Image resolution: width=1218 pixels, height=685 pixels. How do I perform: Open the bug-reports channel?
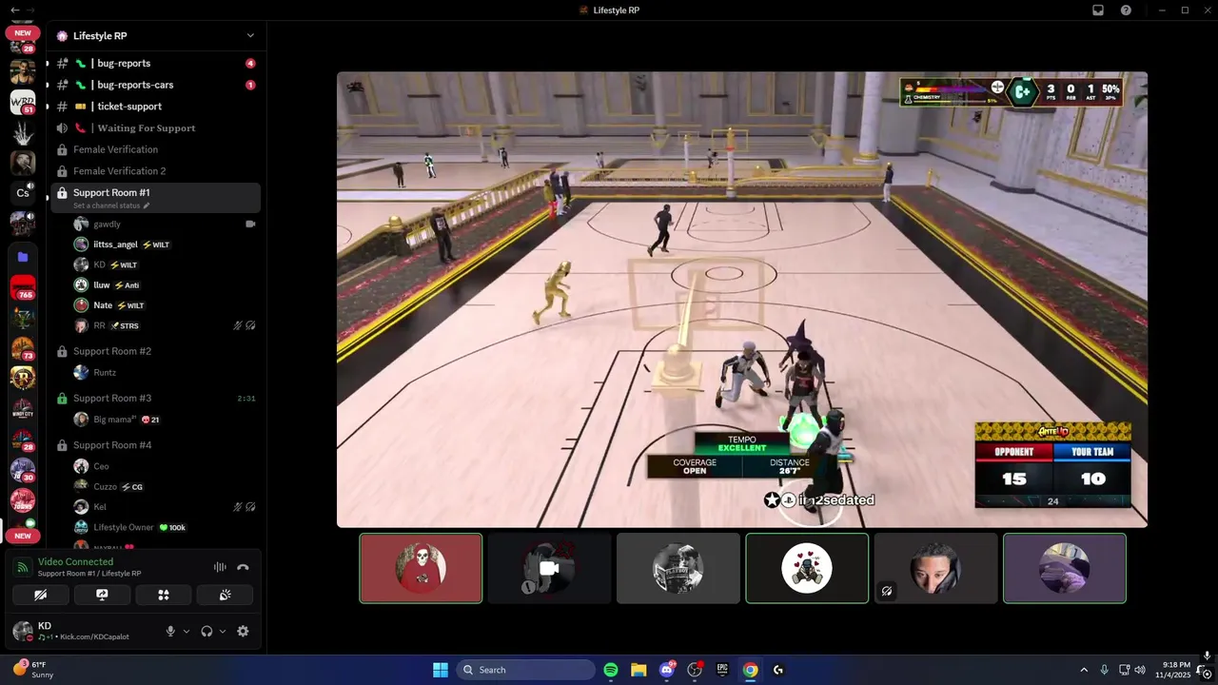point(153,63)
